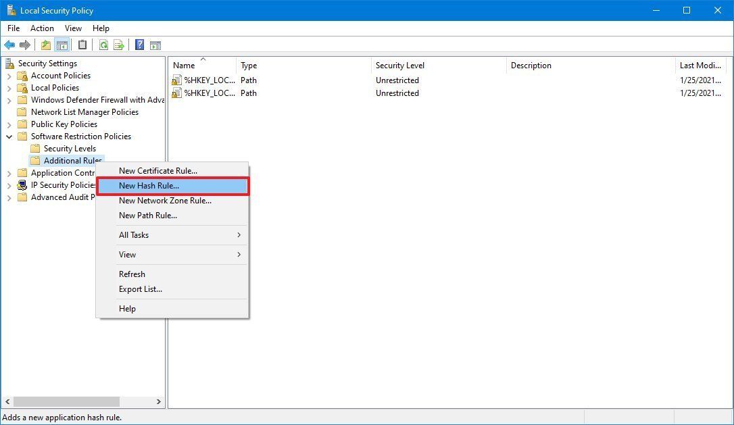This screenshot has width=734, height=425.
Task: Click the Additional Rules folder icon
Action: [35, 161]
